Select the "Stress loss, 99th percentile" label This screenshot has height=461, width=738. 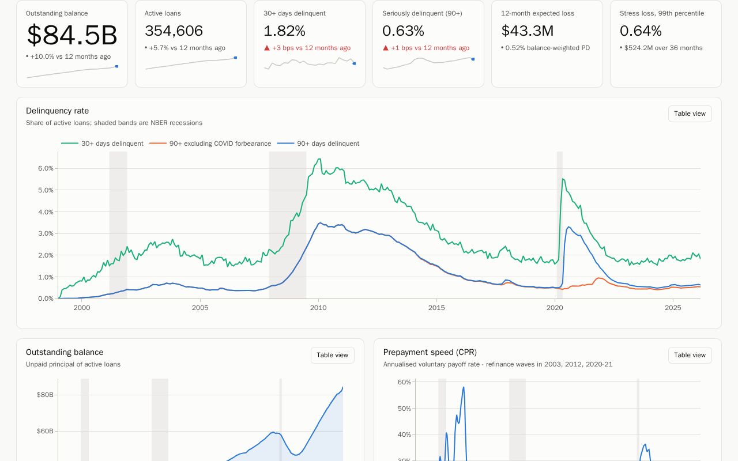[662, 13]
